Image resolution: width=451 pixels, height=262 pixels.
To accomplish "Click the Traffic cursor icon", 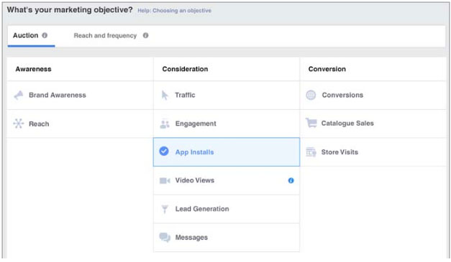I will click(x=165, y=95).
